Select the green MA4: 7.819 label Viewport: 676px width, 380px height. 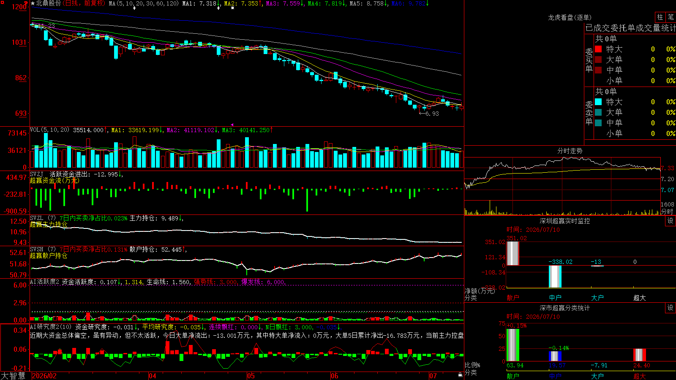tap(324, 3)
